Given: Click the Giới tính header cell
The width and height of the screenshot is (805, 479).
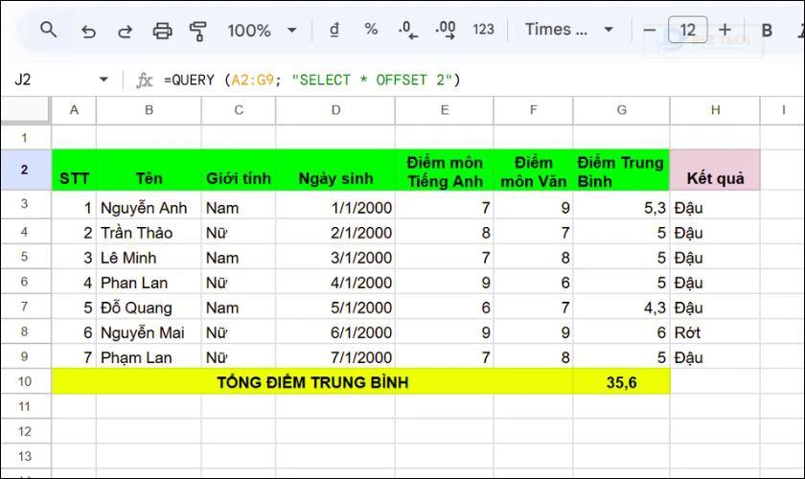Looking at the screenshot, I should click(239, 171).
